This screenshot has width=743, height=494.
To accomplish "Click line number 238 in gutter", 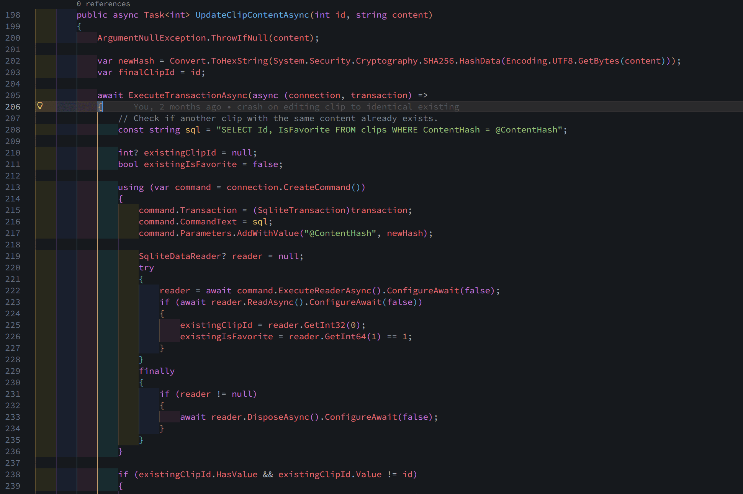I will pyautogui.click(x=13, y=474).
